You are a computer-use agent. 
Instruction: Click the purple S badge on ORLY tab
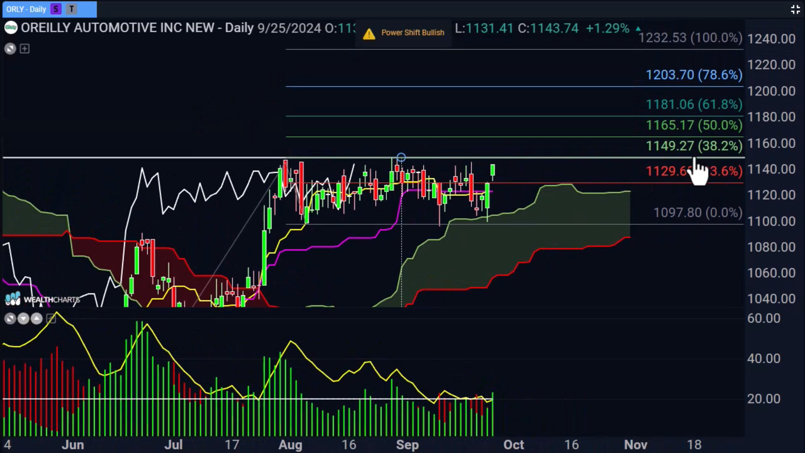tap(56, 9)
